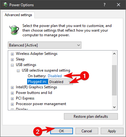Image resolution: width=126 pixels, height=137 pixels.
Task: Click the OK button
Action: coord(61,131)
